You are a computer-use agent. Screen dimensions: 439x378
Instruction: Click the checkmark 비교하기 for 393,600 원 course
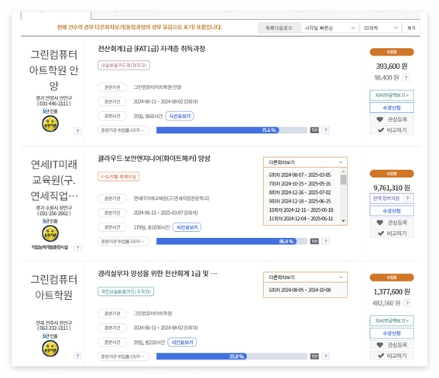(392, 130)
